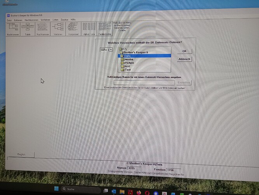Viewport: 259px width, 195px height.
Task: Open the Hilfe menu
Action: tap(73, 19)
